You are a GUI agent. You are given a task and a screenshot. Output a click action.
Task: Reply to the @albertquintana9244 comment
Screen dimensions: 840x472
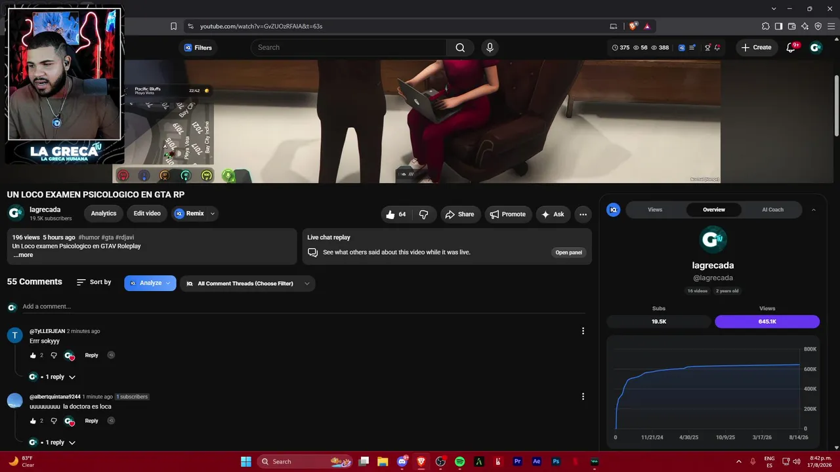click(x=91, y=421)
